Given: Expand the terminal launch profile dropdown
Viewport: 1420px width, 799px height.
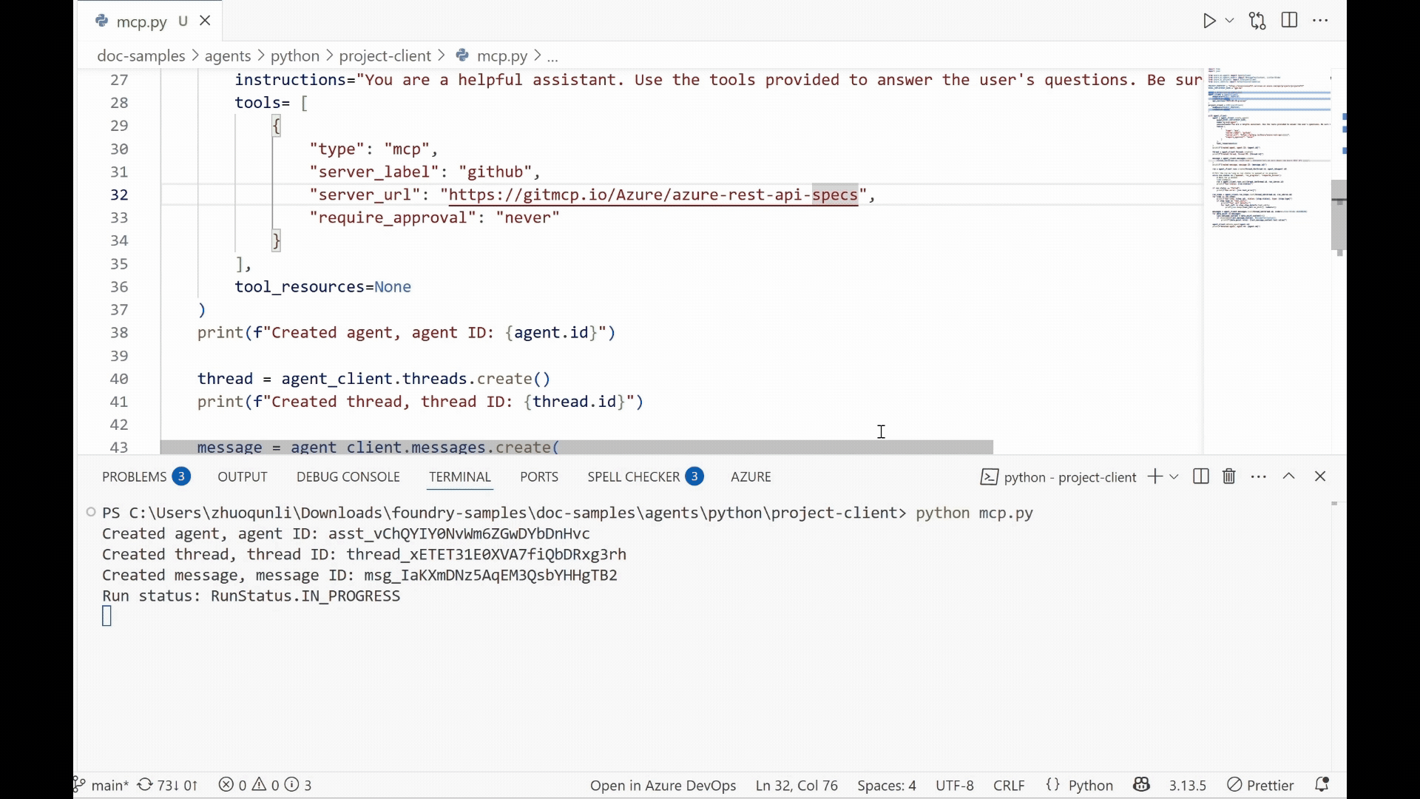Looking at the screenshot, I should [1174, 476].
